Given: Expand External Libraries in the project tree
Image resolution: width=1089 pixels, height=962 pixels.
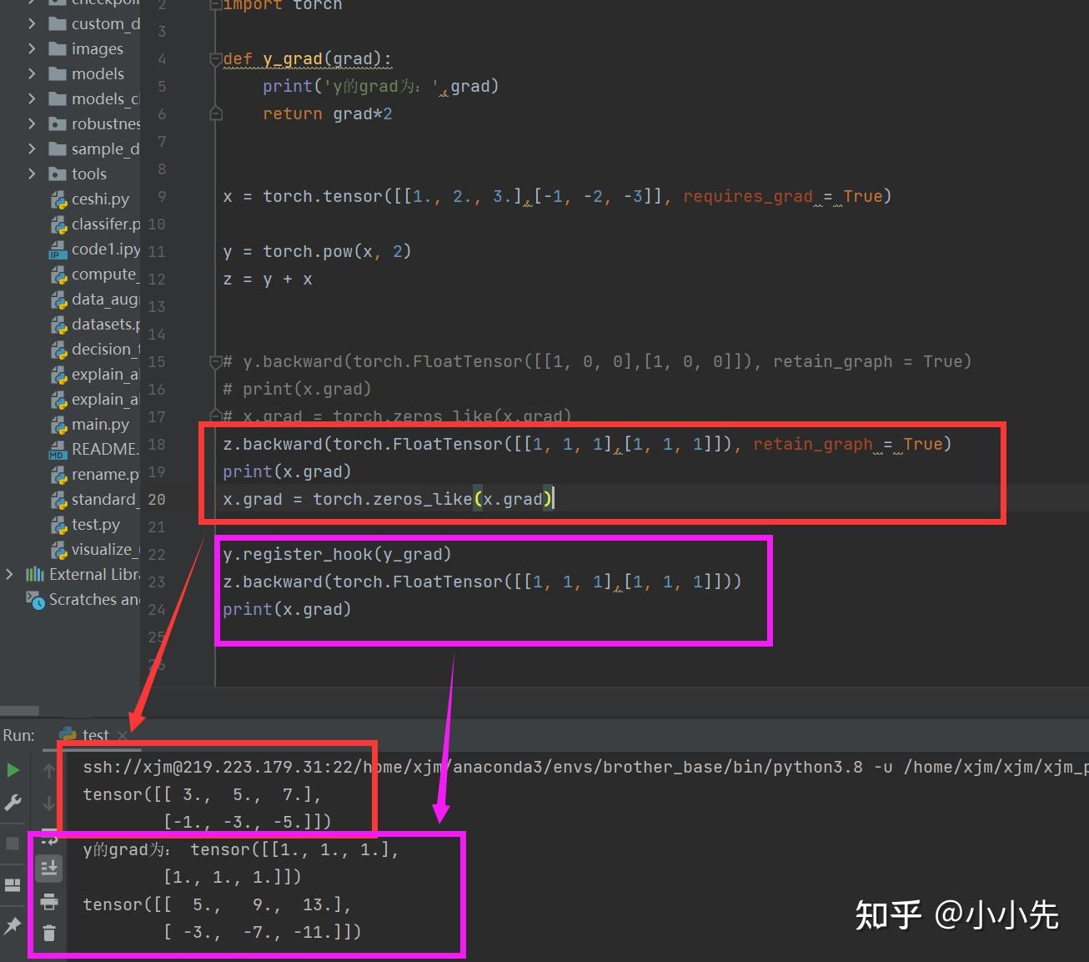Looking at the screenshot, I should (x=9, y=574).
